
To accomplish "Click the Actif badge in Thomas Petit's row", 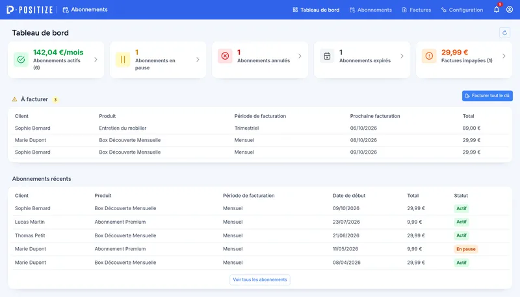I will (461, 235).
